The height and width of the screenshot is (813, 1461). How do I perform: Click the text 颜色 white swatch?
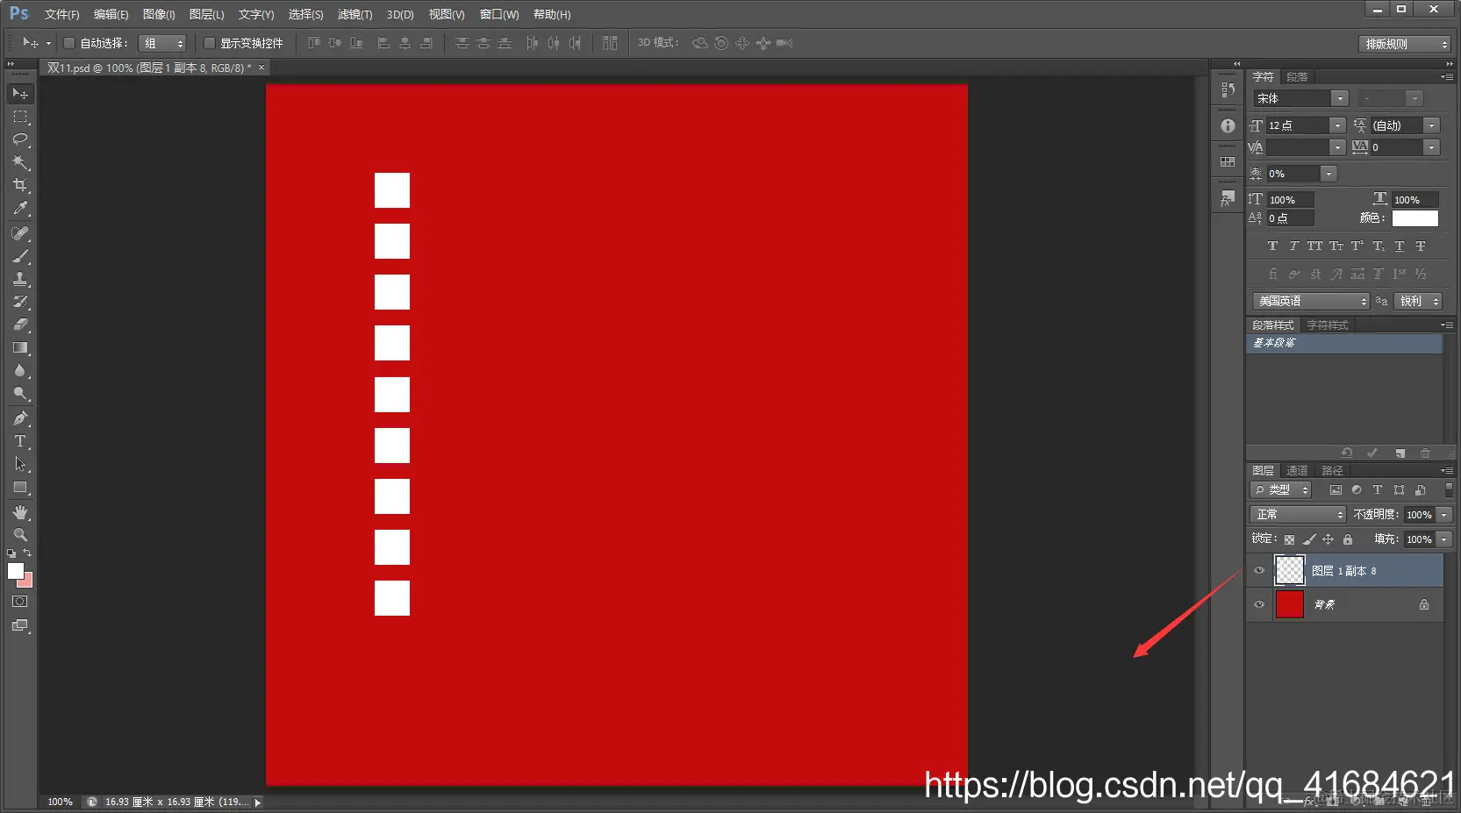1415,218
